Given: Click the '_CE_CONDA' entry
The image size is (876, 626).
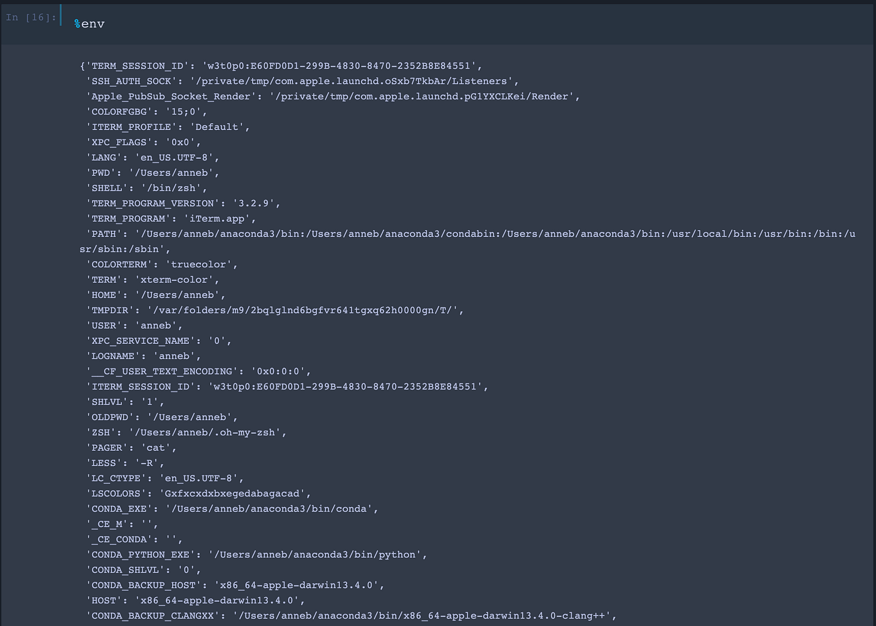Looking at the screenshot, I should click(135, 540).
